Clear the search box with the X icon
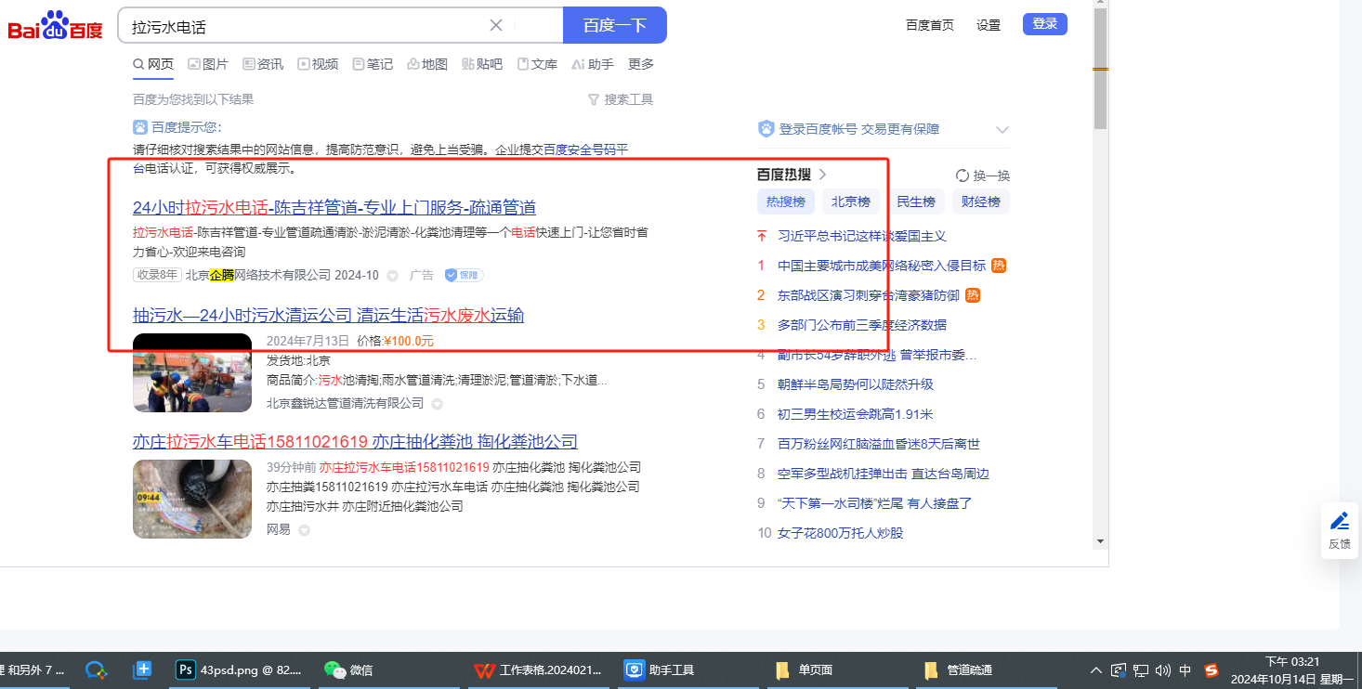Screen dimensions: 1362x689 (x=496, y=25)
